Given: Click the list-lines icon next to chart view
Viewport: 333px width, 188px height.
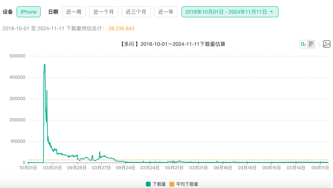Looking at the screenshot, I should click(x=310, y=44).
